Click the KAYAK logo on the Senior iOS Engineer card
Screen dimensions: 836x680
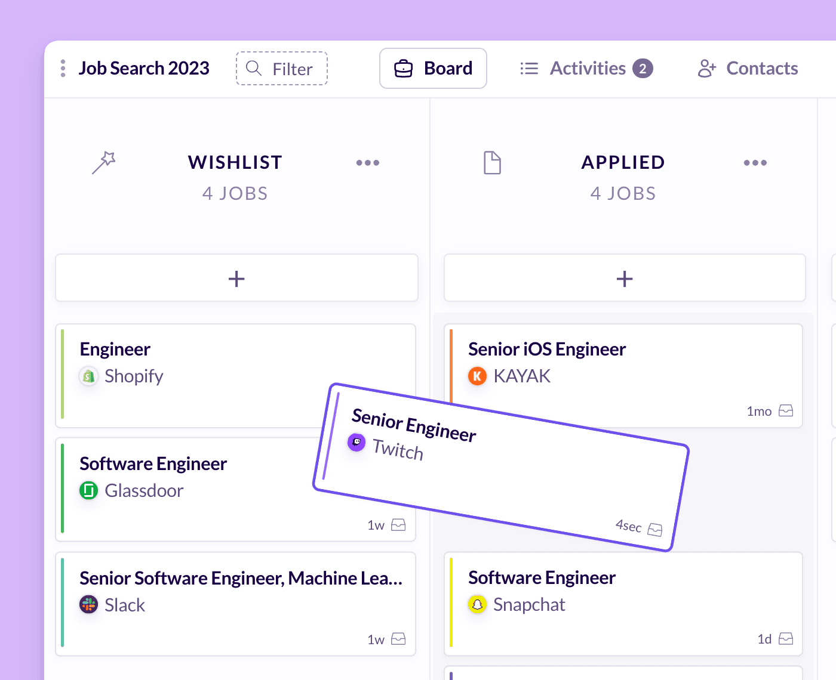477,376
